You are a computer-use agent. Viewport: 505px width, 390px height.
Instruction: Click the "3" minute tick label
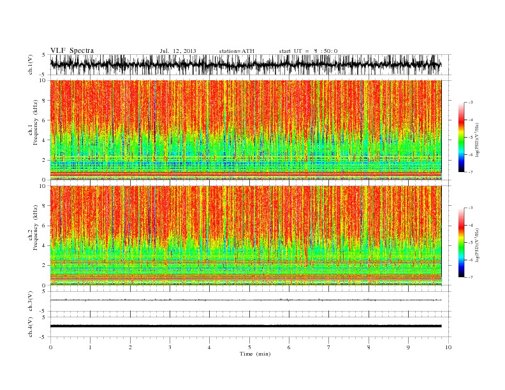coord(170,347)
